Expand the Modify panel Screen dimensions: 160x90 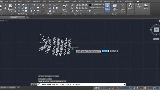51,14
